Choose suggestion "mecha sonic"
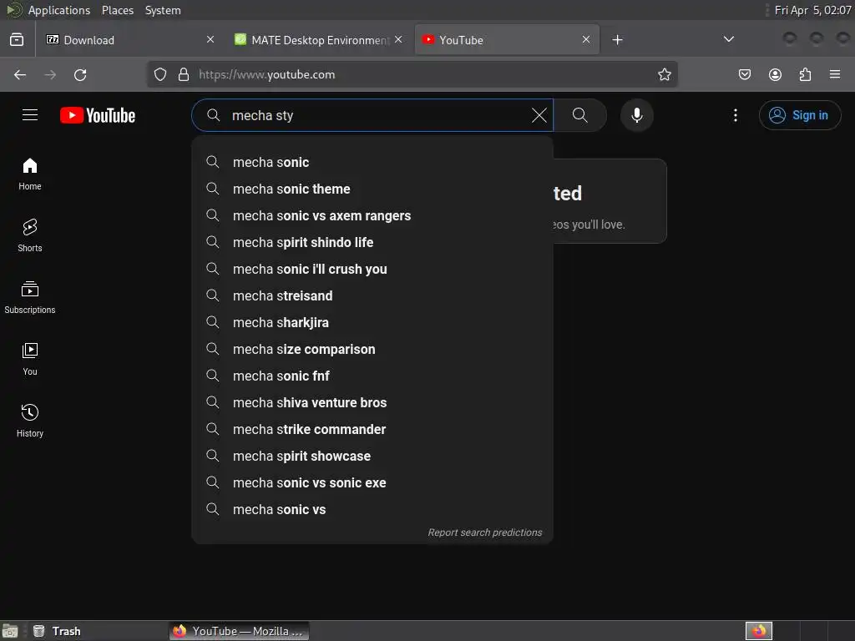This screenshot has height=641, width=855. [372, 163]
